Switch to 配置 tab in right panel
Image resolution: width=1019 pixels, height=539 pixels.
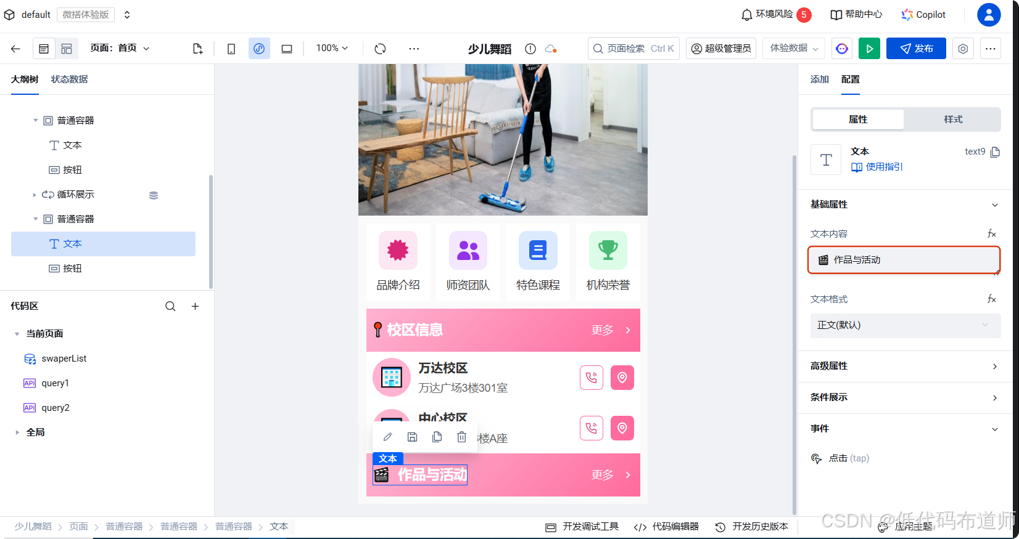(850, 79)
